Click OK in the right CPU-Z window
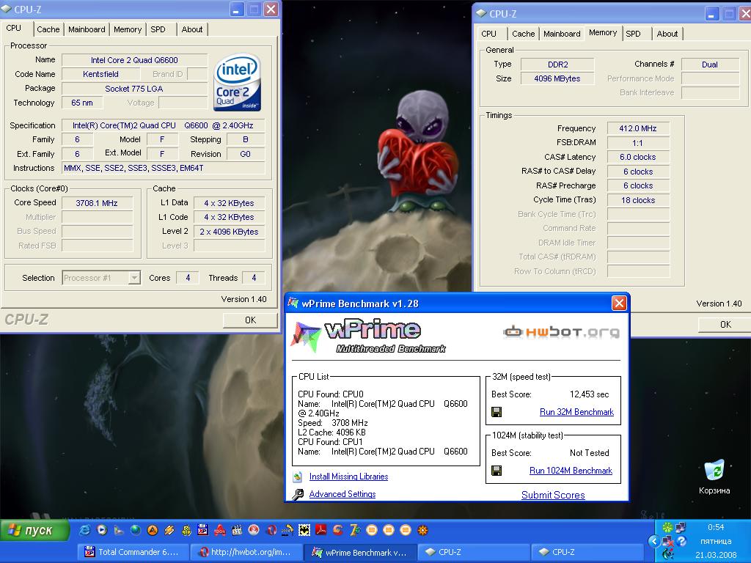Image resolution: width=751 pixels, height=563 pixels. pyautogui.click(x=725, y=324)
